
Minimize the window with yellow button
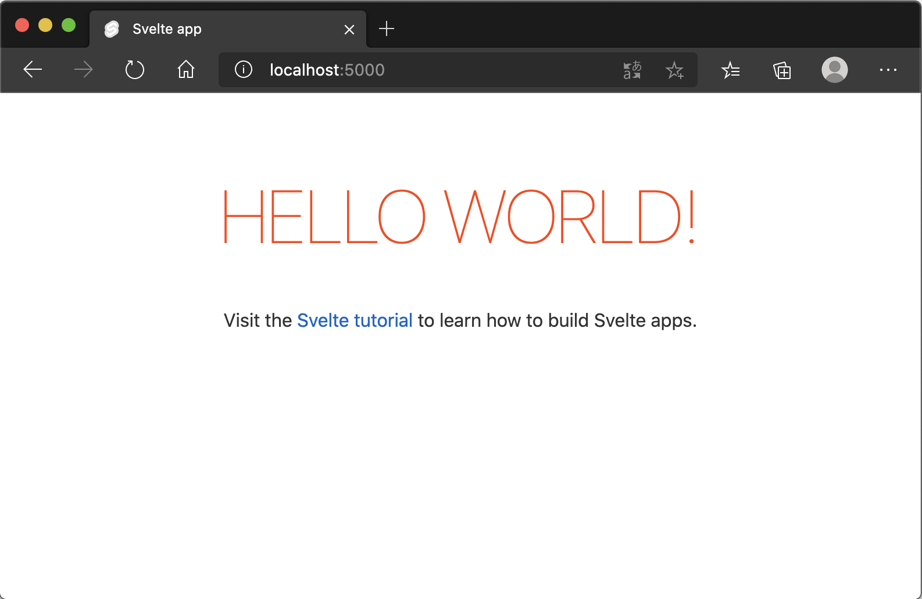45,25
